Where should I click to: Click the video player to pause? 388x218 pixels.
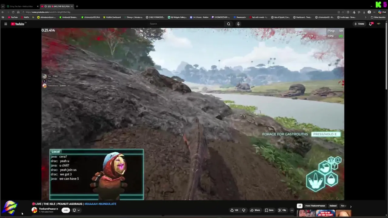(x=193, y=114)
